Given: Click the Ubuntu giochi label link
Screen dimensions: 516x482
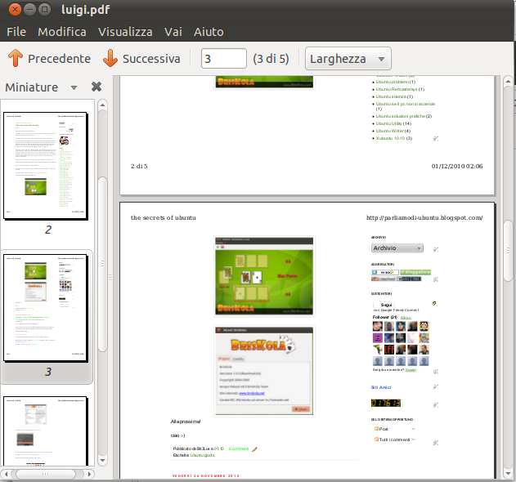Looking at the screenshot, I should tap(202, 455).
